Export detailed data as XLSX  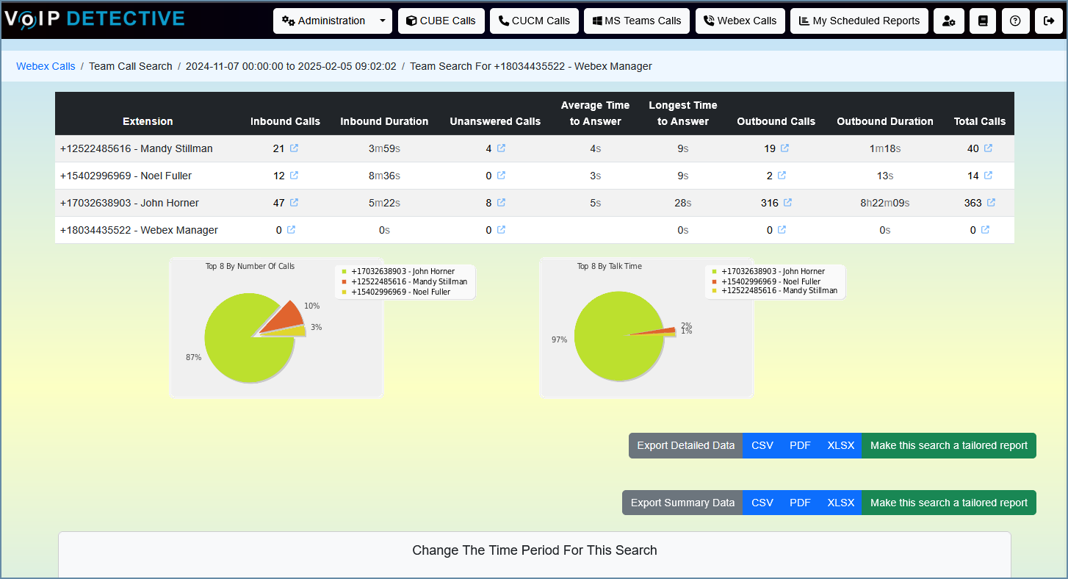click(840, 445)
